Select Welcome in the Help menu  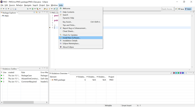pyautogui.click(x=80, y=9)
